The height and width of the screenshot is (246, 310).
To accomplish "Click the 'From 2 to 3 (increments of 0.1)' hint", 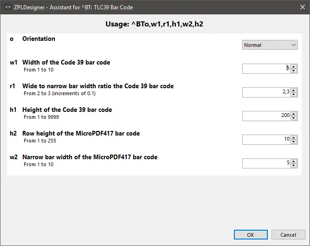I will point(59,93).
